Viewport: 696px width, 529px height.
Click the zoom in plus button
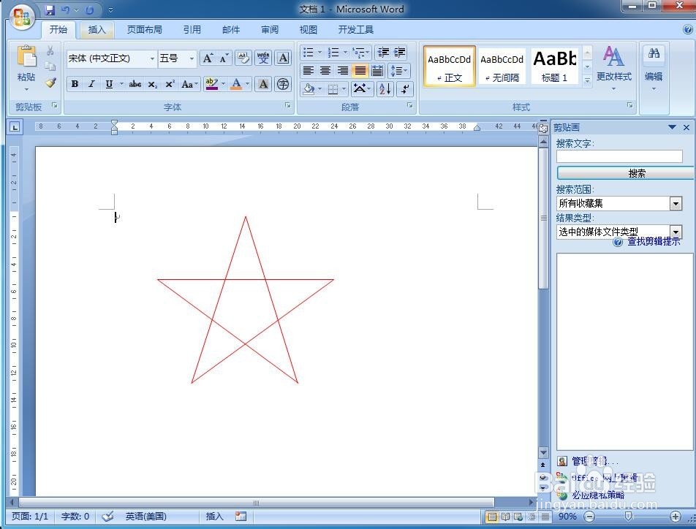pos(675,516)
